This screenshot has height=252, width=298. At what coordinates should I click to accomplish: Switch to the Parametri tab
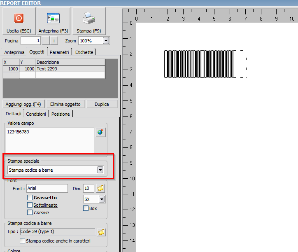60,52
